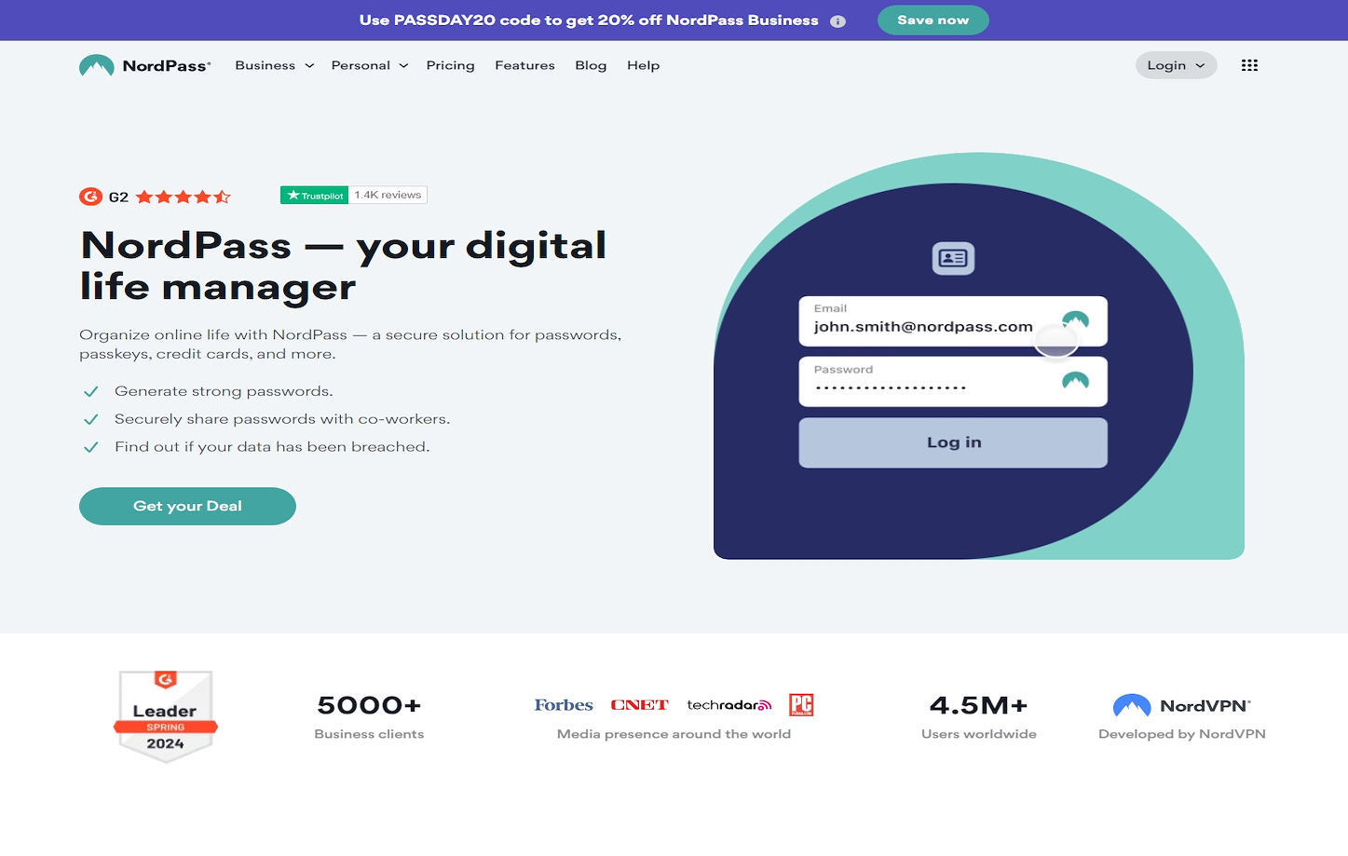Click the Get your Deal button

pyautogui.click(x=187, y=506)
